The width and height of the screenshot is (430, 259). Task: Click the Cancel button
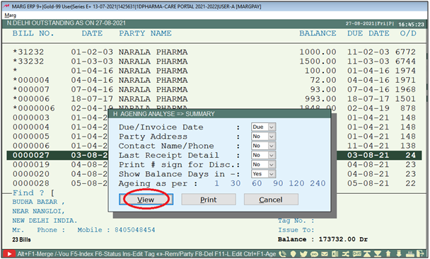[271, 200]
